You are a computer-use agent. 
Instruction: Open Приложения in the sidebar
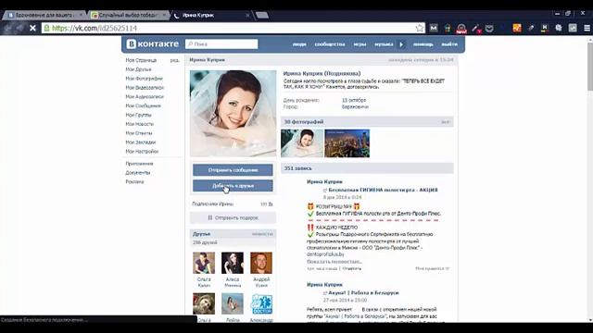click(x=140, y=164)
